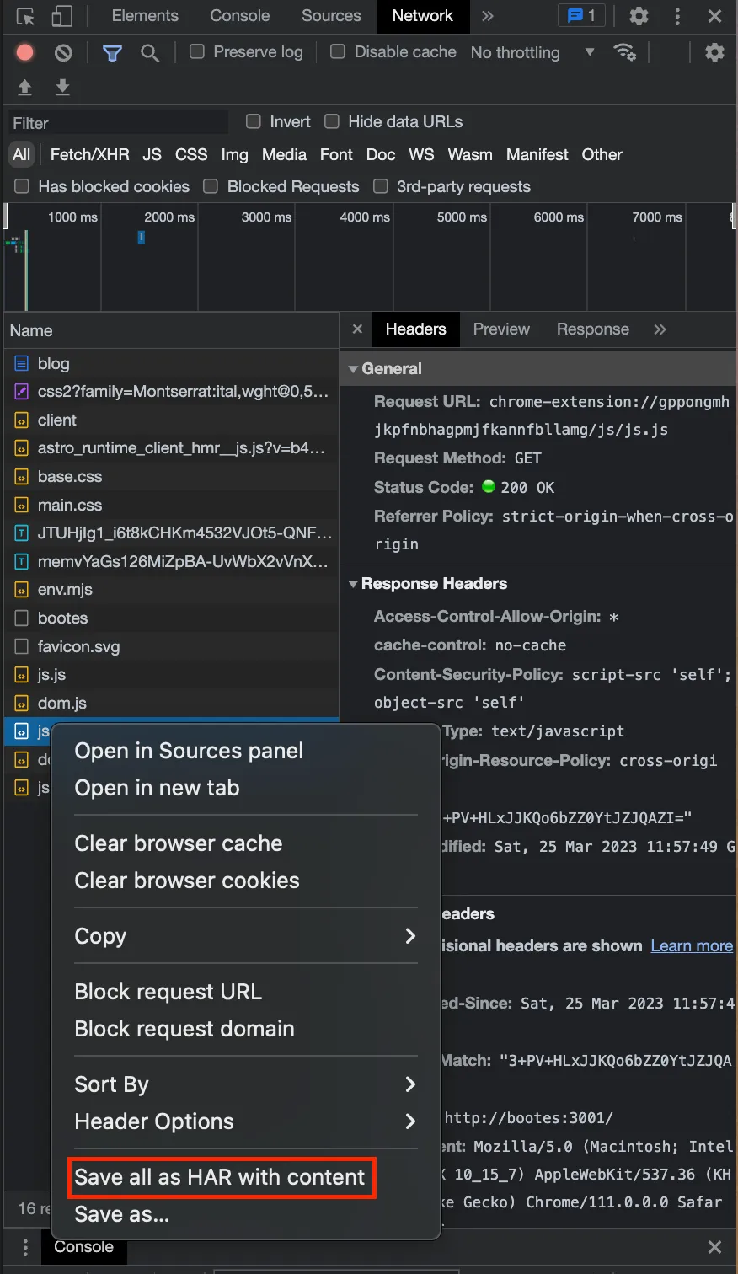The height and width of the screenshot is (1274, 738).
Task: Check the 3rd-party requests checkbox
Action: pyautogui.click(x=381, y=186)
